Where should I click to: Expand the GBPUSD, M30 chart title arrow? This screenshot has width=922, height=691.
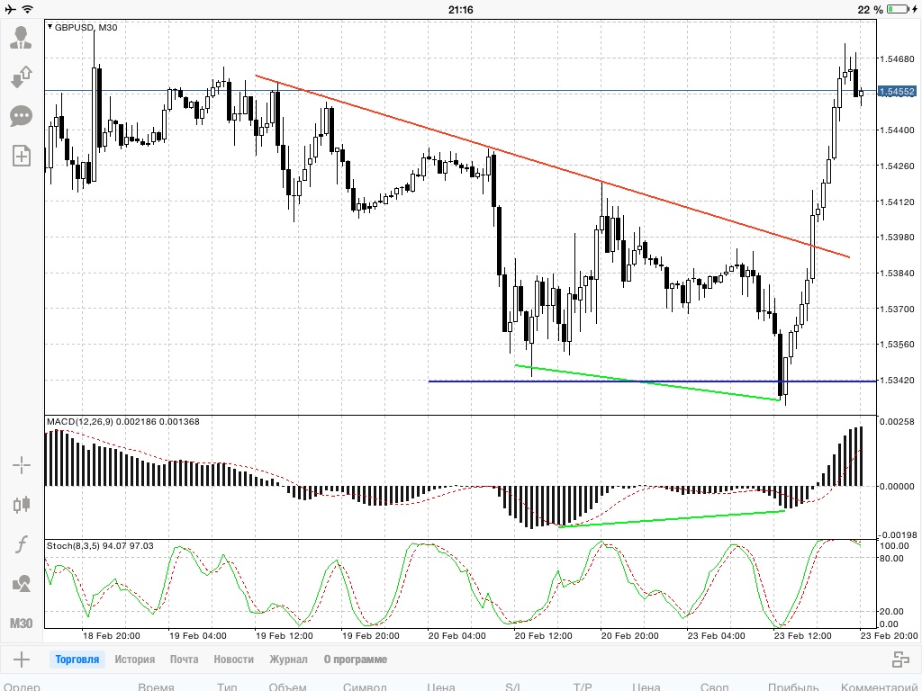[x=50, y=27]
